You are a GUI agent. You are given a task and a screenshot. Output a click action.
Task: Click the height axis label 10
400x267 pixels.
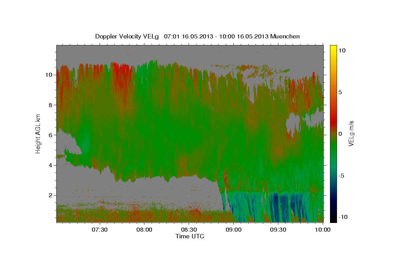tap(49, 75)
